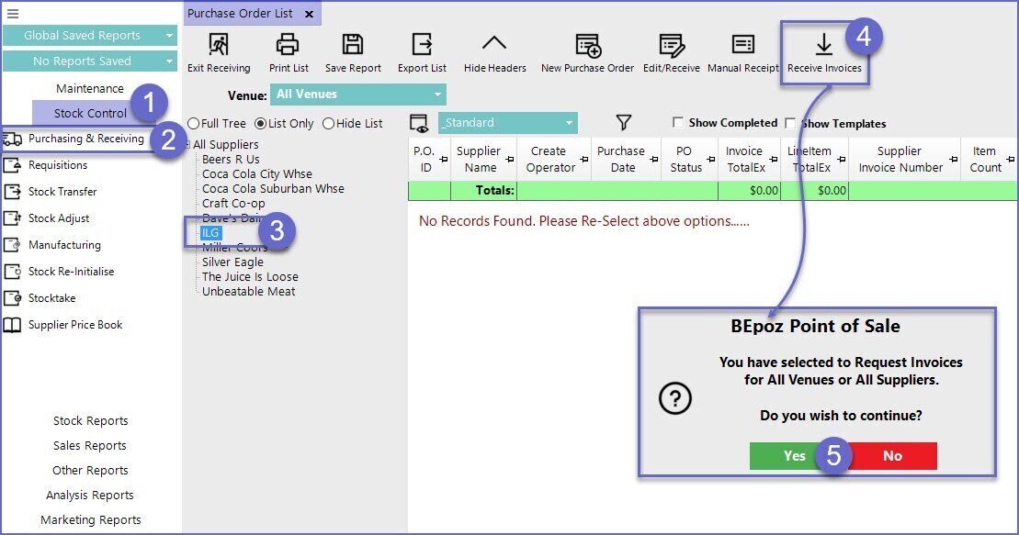
Task: Click the Manual Receipt icon
Action: [742, 46]
